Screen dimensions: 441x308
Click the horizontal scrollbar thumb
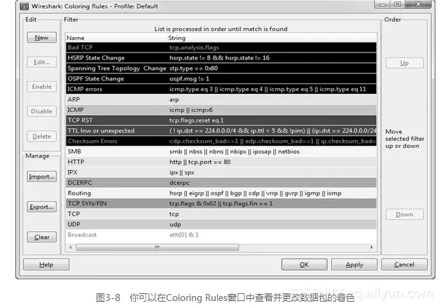(x=157, y=247)
